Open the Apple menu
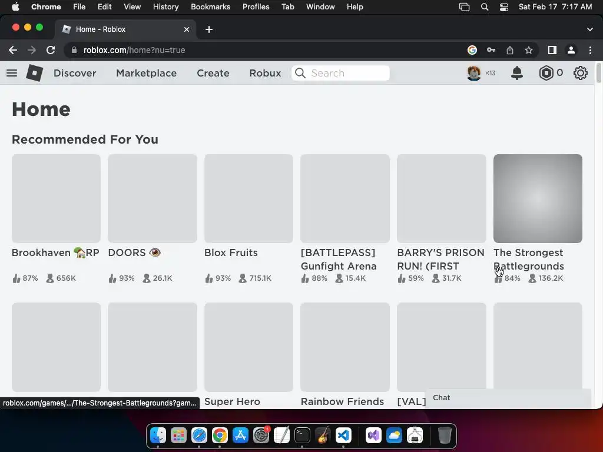This screenshot has height=452, width=603. pyautogui.click(x=15, y=7)
